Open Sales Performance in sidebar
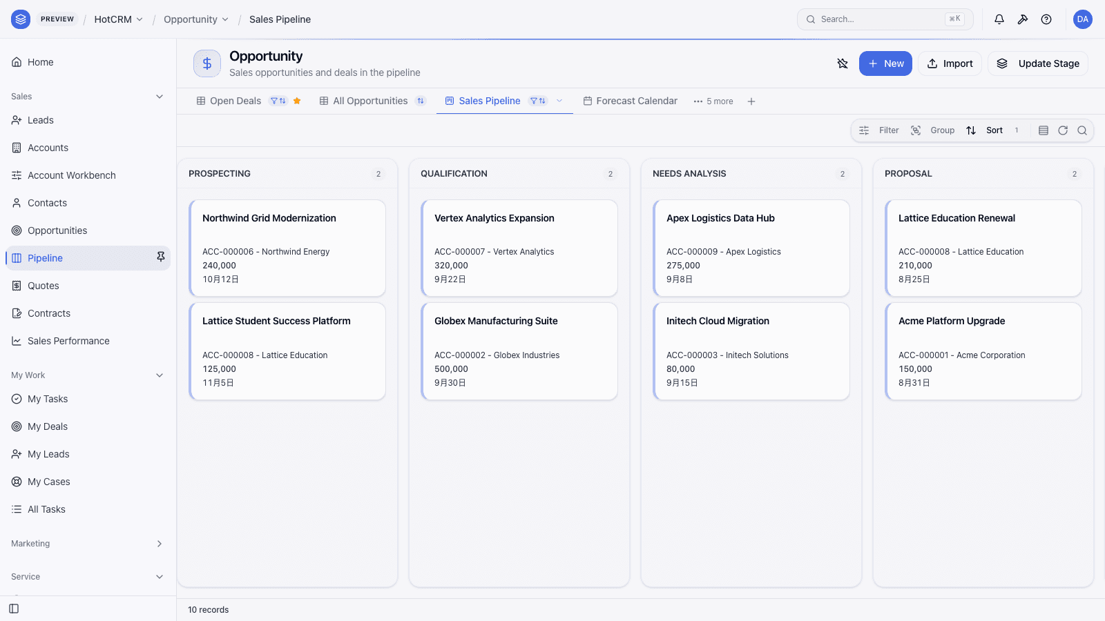The width and height of the screenshot is (1105, 621). 88,341
